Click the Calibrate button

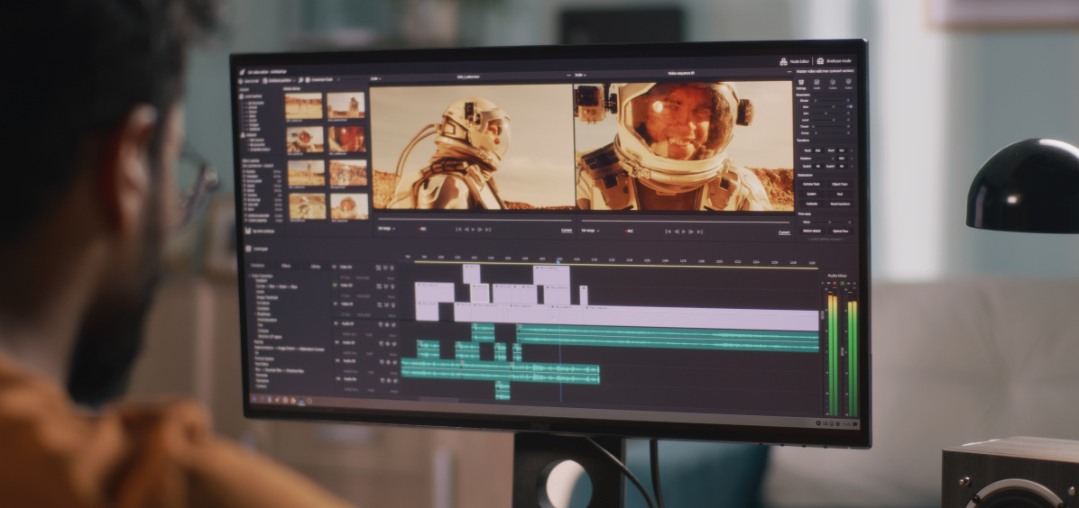pyautogui.click(x=811, y=204)
